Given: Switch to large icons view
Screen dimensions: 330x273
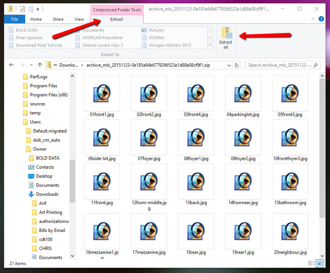Looking at the screenshot, I should 320,263.
